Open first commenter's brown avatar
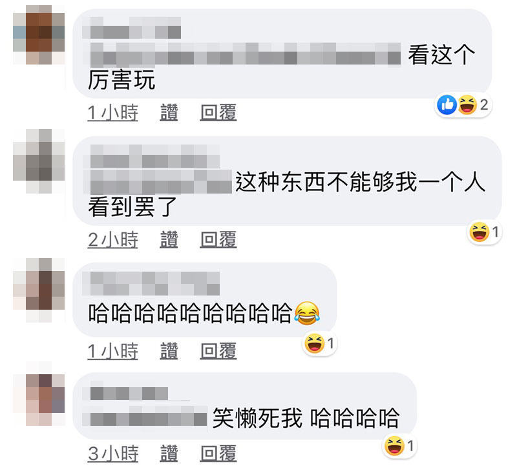 click(39, 35)
